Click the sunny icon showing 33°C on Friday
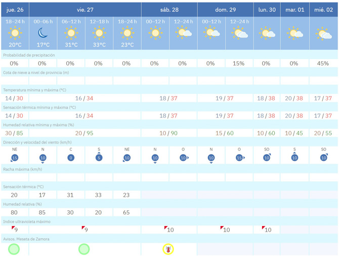 point(99,33)
